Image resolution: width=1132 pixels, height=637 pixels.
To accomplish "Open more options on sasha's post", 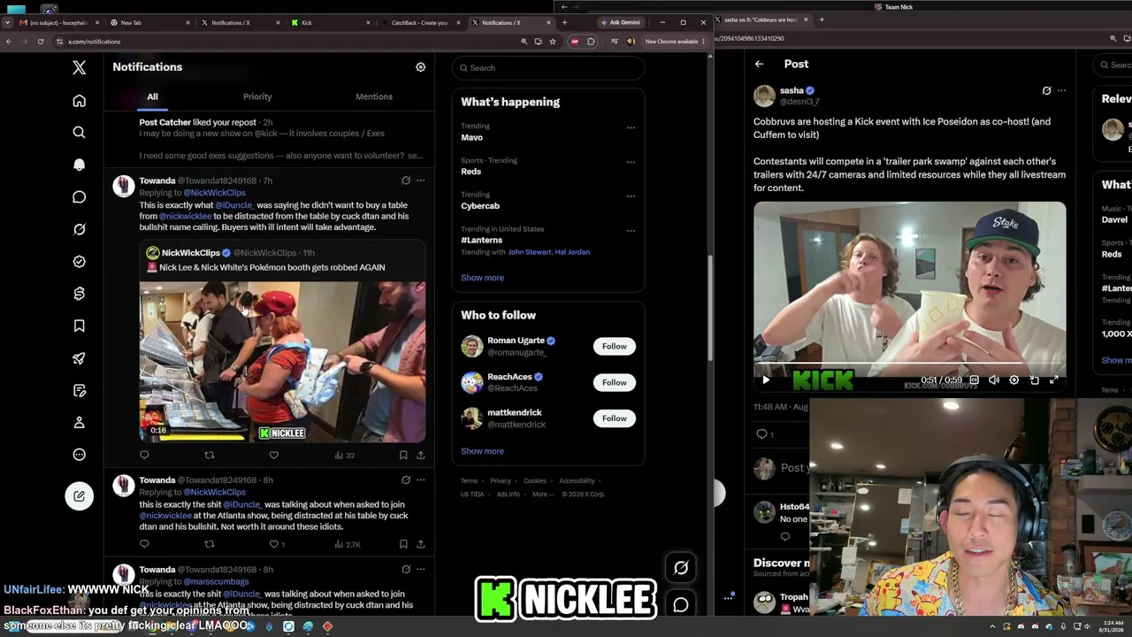I will click(x=1061, y=90).
